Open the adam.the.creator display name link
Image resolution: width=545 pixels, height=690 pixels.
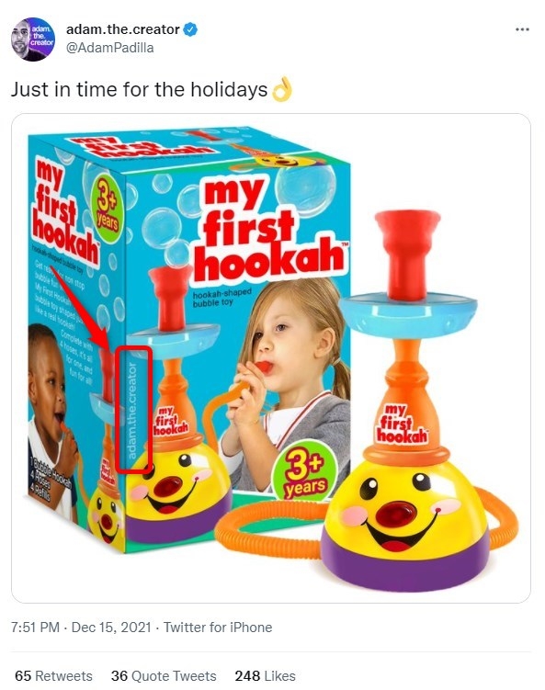click(123, 29)
